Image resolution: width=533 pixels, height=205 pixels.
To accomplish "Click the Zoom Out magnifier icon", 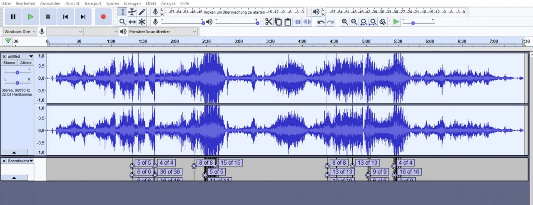I will [x=354, y=22].
